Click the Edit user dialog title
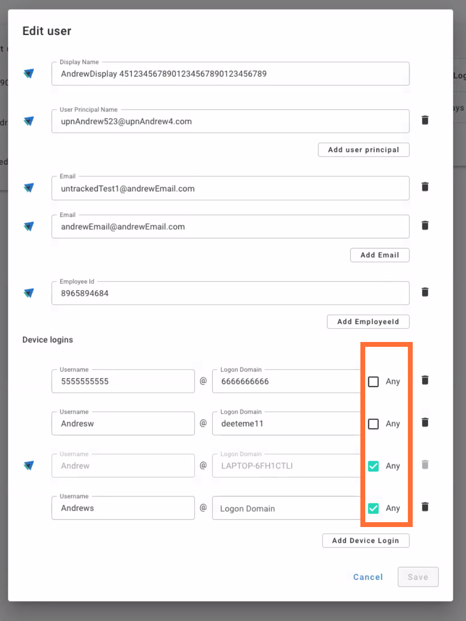 point(47,31)
